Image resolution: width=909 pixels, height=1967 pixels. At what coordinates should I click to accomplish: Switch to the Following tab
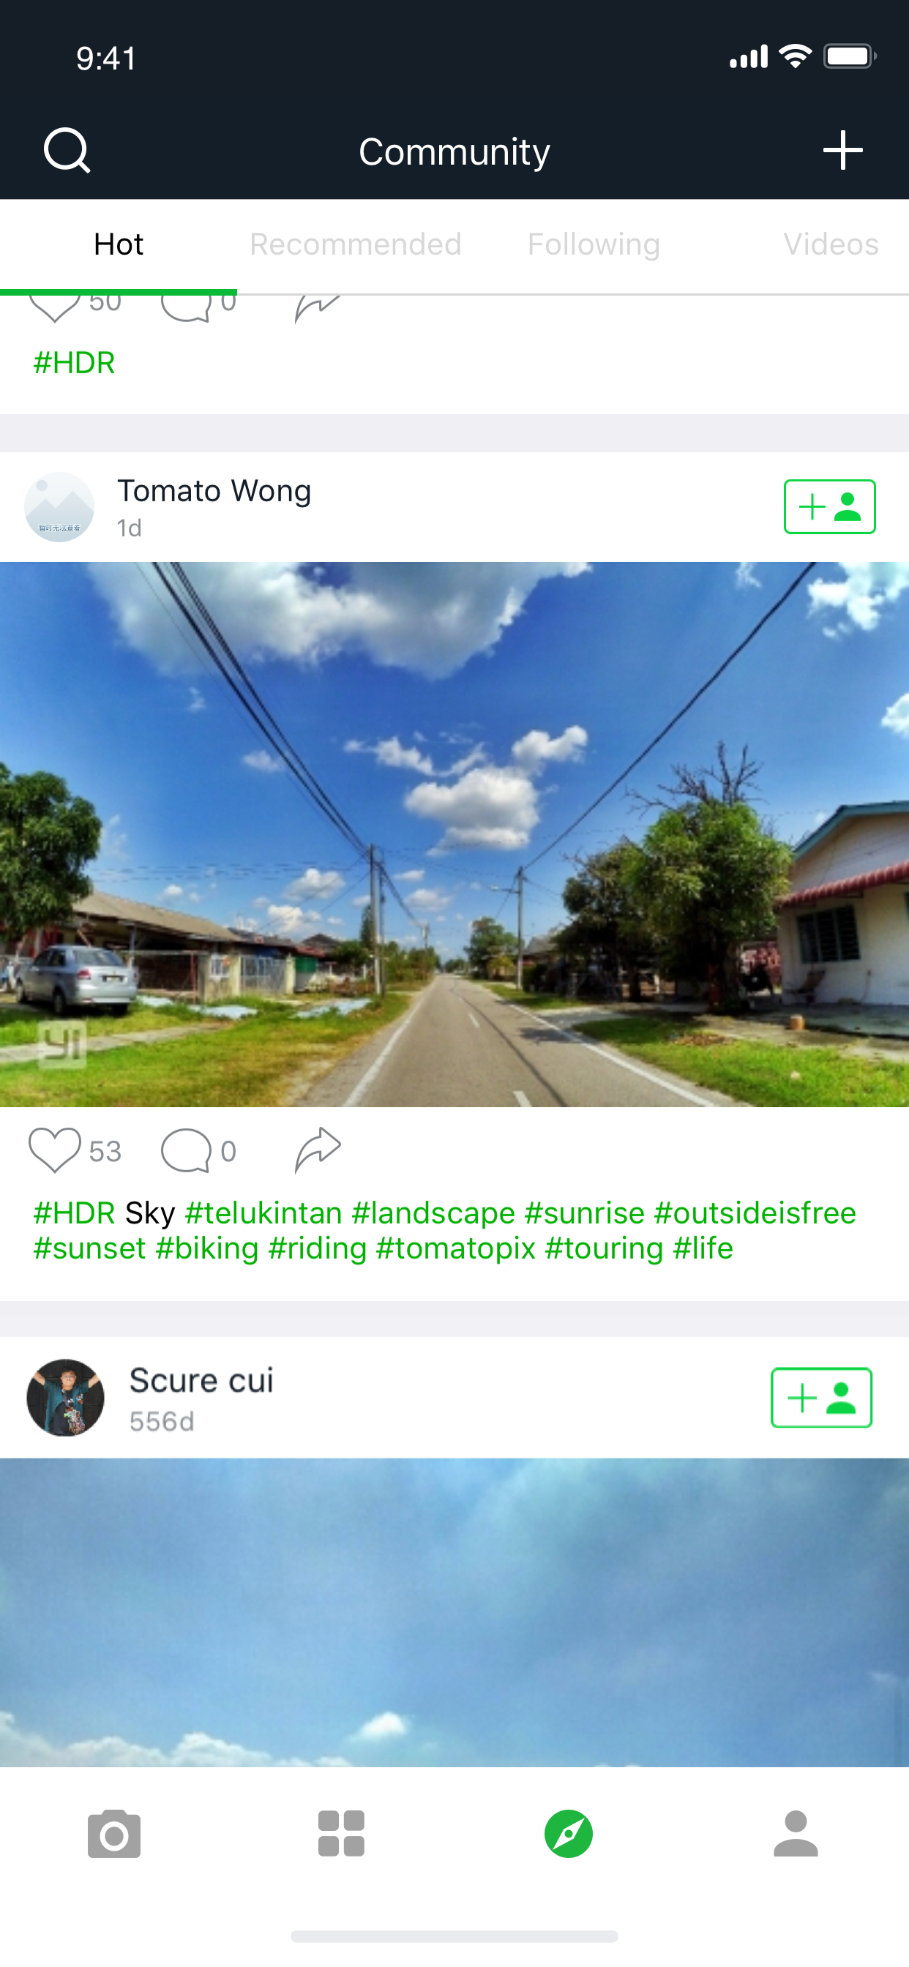pyautogui.click(x=594, y=244)
